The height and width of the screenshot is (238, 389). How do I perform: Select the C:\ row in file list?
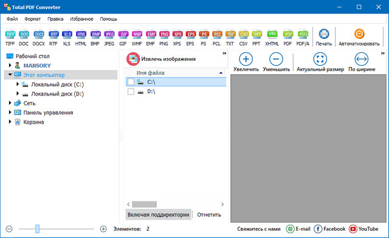coord(176,82)
